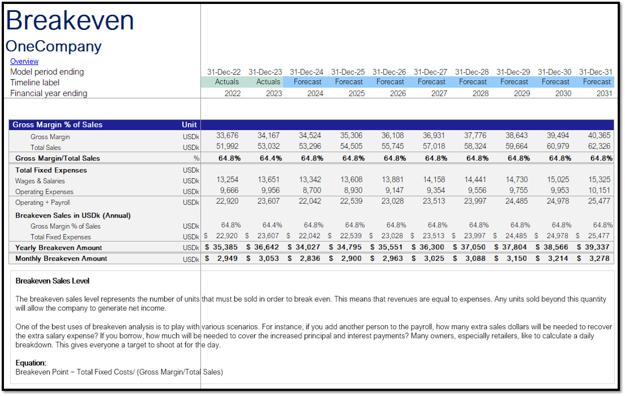Click Monthly Breakeven Amount $ 2,949
The height and width of the screenshot is (396, 625).
click(221, 259)
